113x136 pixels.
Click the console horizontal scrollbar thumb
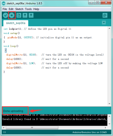point(32,128)
